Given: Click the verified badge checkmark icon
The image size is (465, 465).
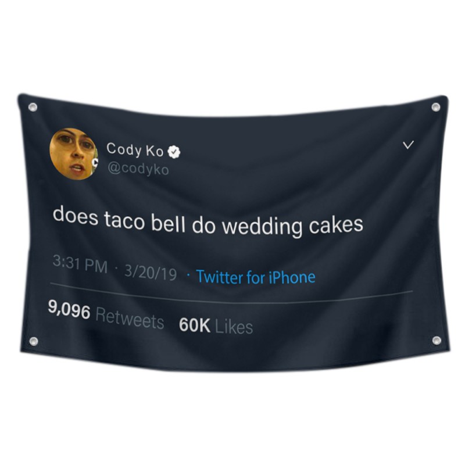Looking at the screenshot, I should pos(174,152).
